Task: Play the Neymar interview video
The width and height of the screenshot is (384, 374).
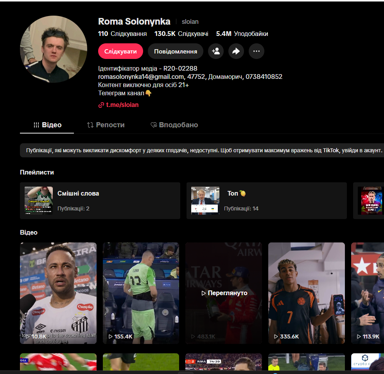Action: point(58,293)
